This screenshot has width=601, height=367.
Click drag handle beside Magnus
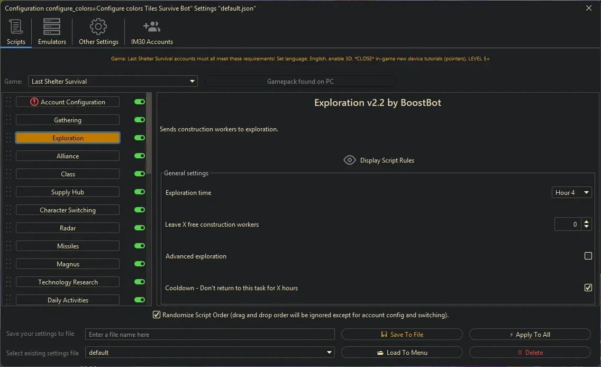pos(8,264)
